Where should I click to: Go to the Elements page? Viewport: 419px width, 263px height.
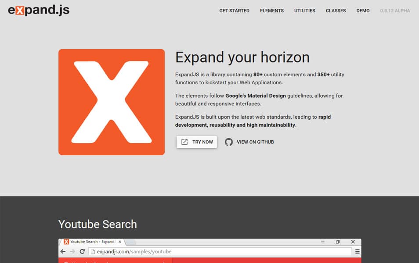[x=272, y=11]
